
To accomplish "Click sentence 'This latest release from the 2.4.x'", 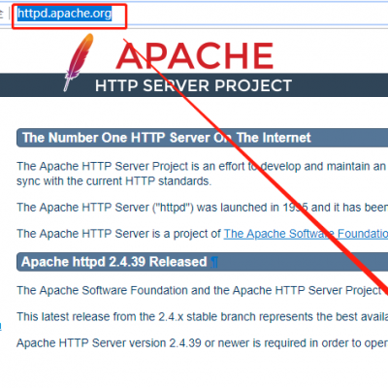I will point(202,316).
